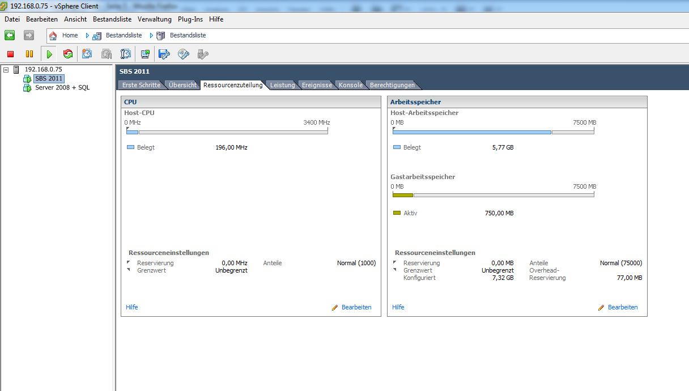Click Bearbeiten link in CPU panel
Viewport: 689px width, 391px height.
(x=356, y=307)
